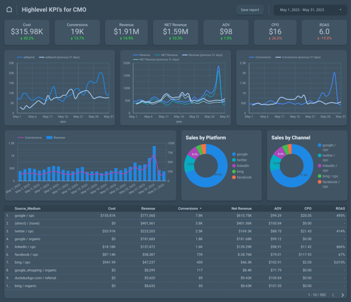The width and height of the screenshot is (351, 302).
Task: Click the $117.92 CPO cell
Action: pos(305,255)
